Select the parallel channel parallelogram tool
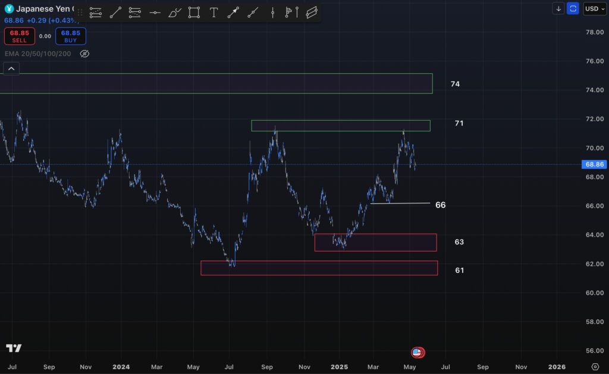This screenshot has width=609, height=374. pyautogui.click(x=312, y=12)
